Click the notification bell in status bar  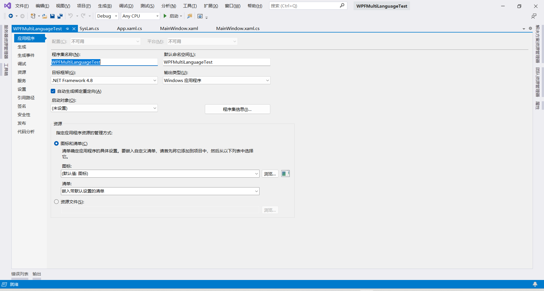[535, 284]
